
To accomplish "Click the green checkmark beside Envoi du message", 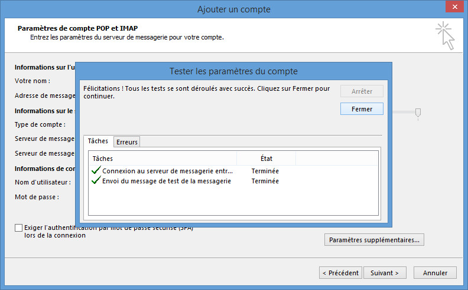I will coord(96,181).
